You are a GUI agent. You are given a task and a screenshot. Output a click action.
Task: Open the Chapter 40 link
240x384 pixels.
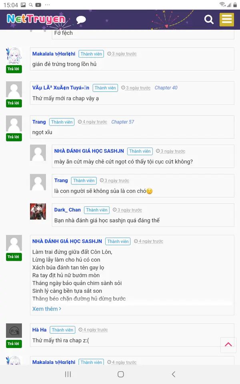click(166, 88)
